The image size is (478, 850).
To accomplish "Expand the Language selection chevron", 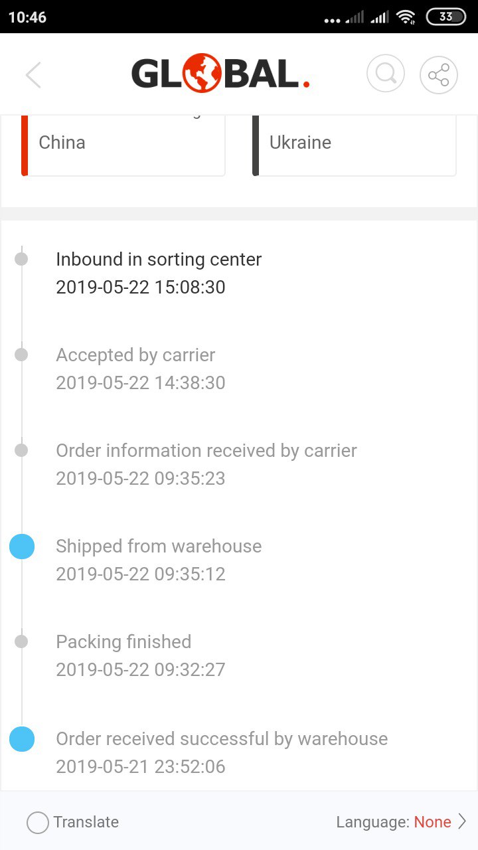I will coord(462,822).
